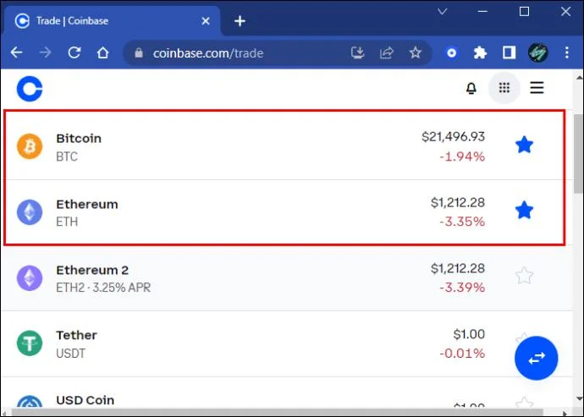
Task: Open the Chrome profile avatar
Action: point(537,52)
